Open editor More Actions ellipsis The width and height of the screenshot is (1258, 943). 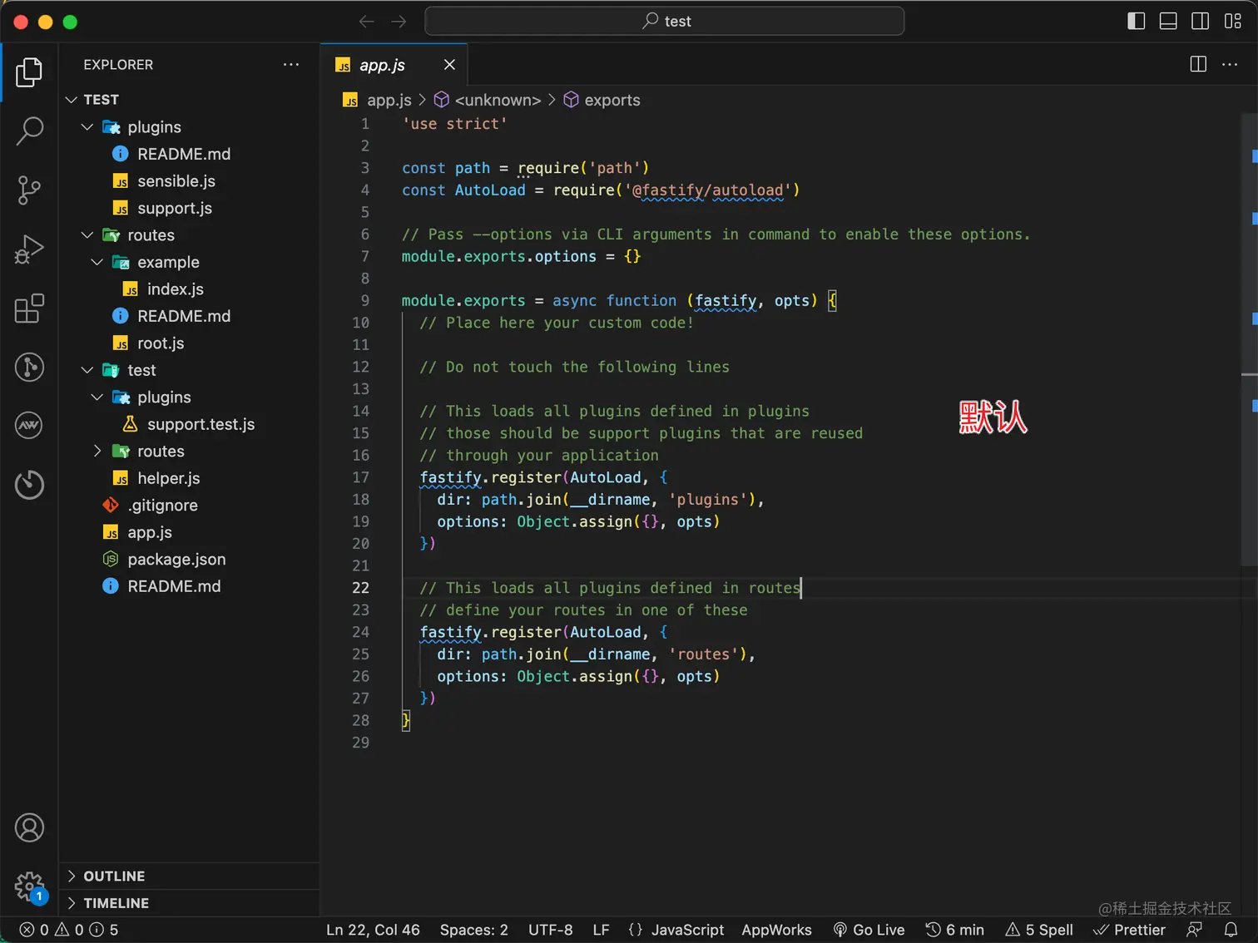(1230, 64)
